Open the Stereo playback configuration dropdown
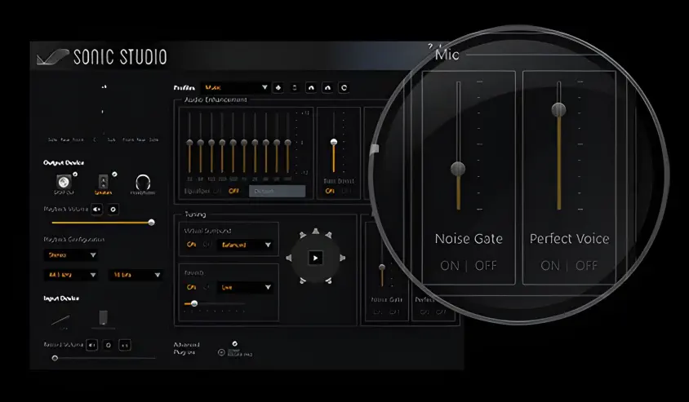This screenshot has height=402, width=689. 71,255
